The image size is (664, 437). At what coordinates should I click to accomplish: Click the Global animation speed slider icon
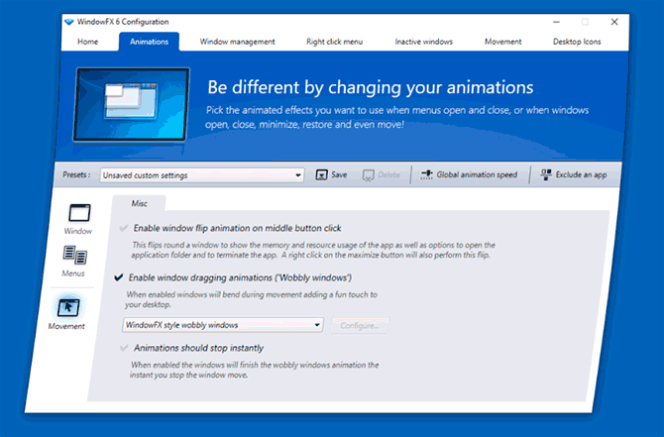coord(426,174)
